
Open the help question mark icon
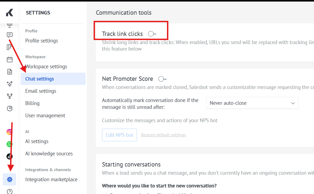click(10, 192)
